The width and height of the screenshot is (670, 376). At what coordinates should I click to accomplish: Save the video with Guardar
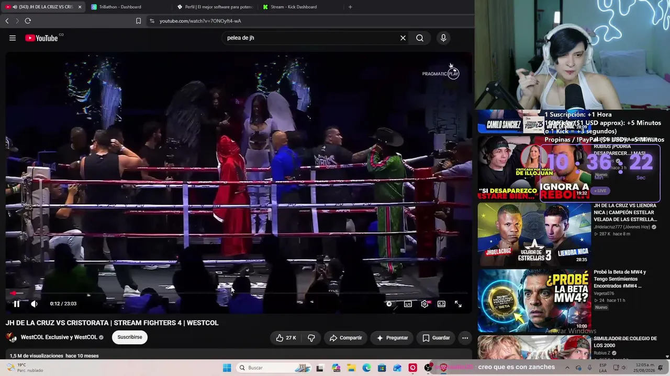pos(436,338)
